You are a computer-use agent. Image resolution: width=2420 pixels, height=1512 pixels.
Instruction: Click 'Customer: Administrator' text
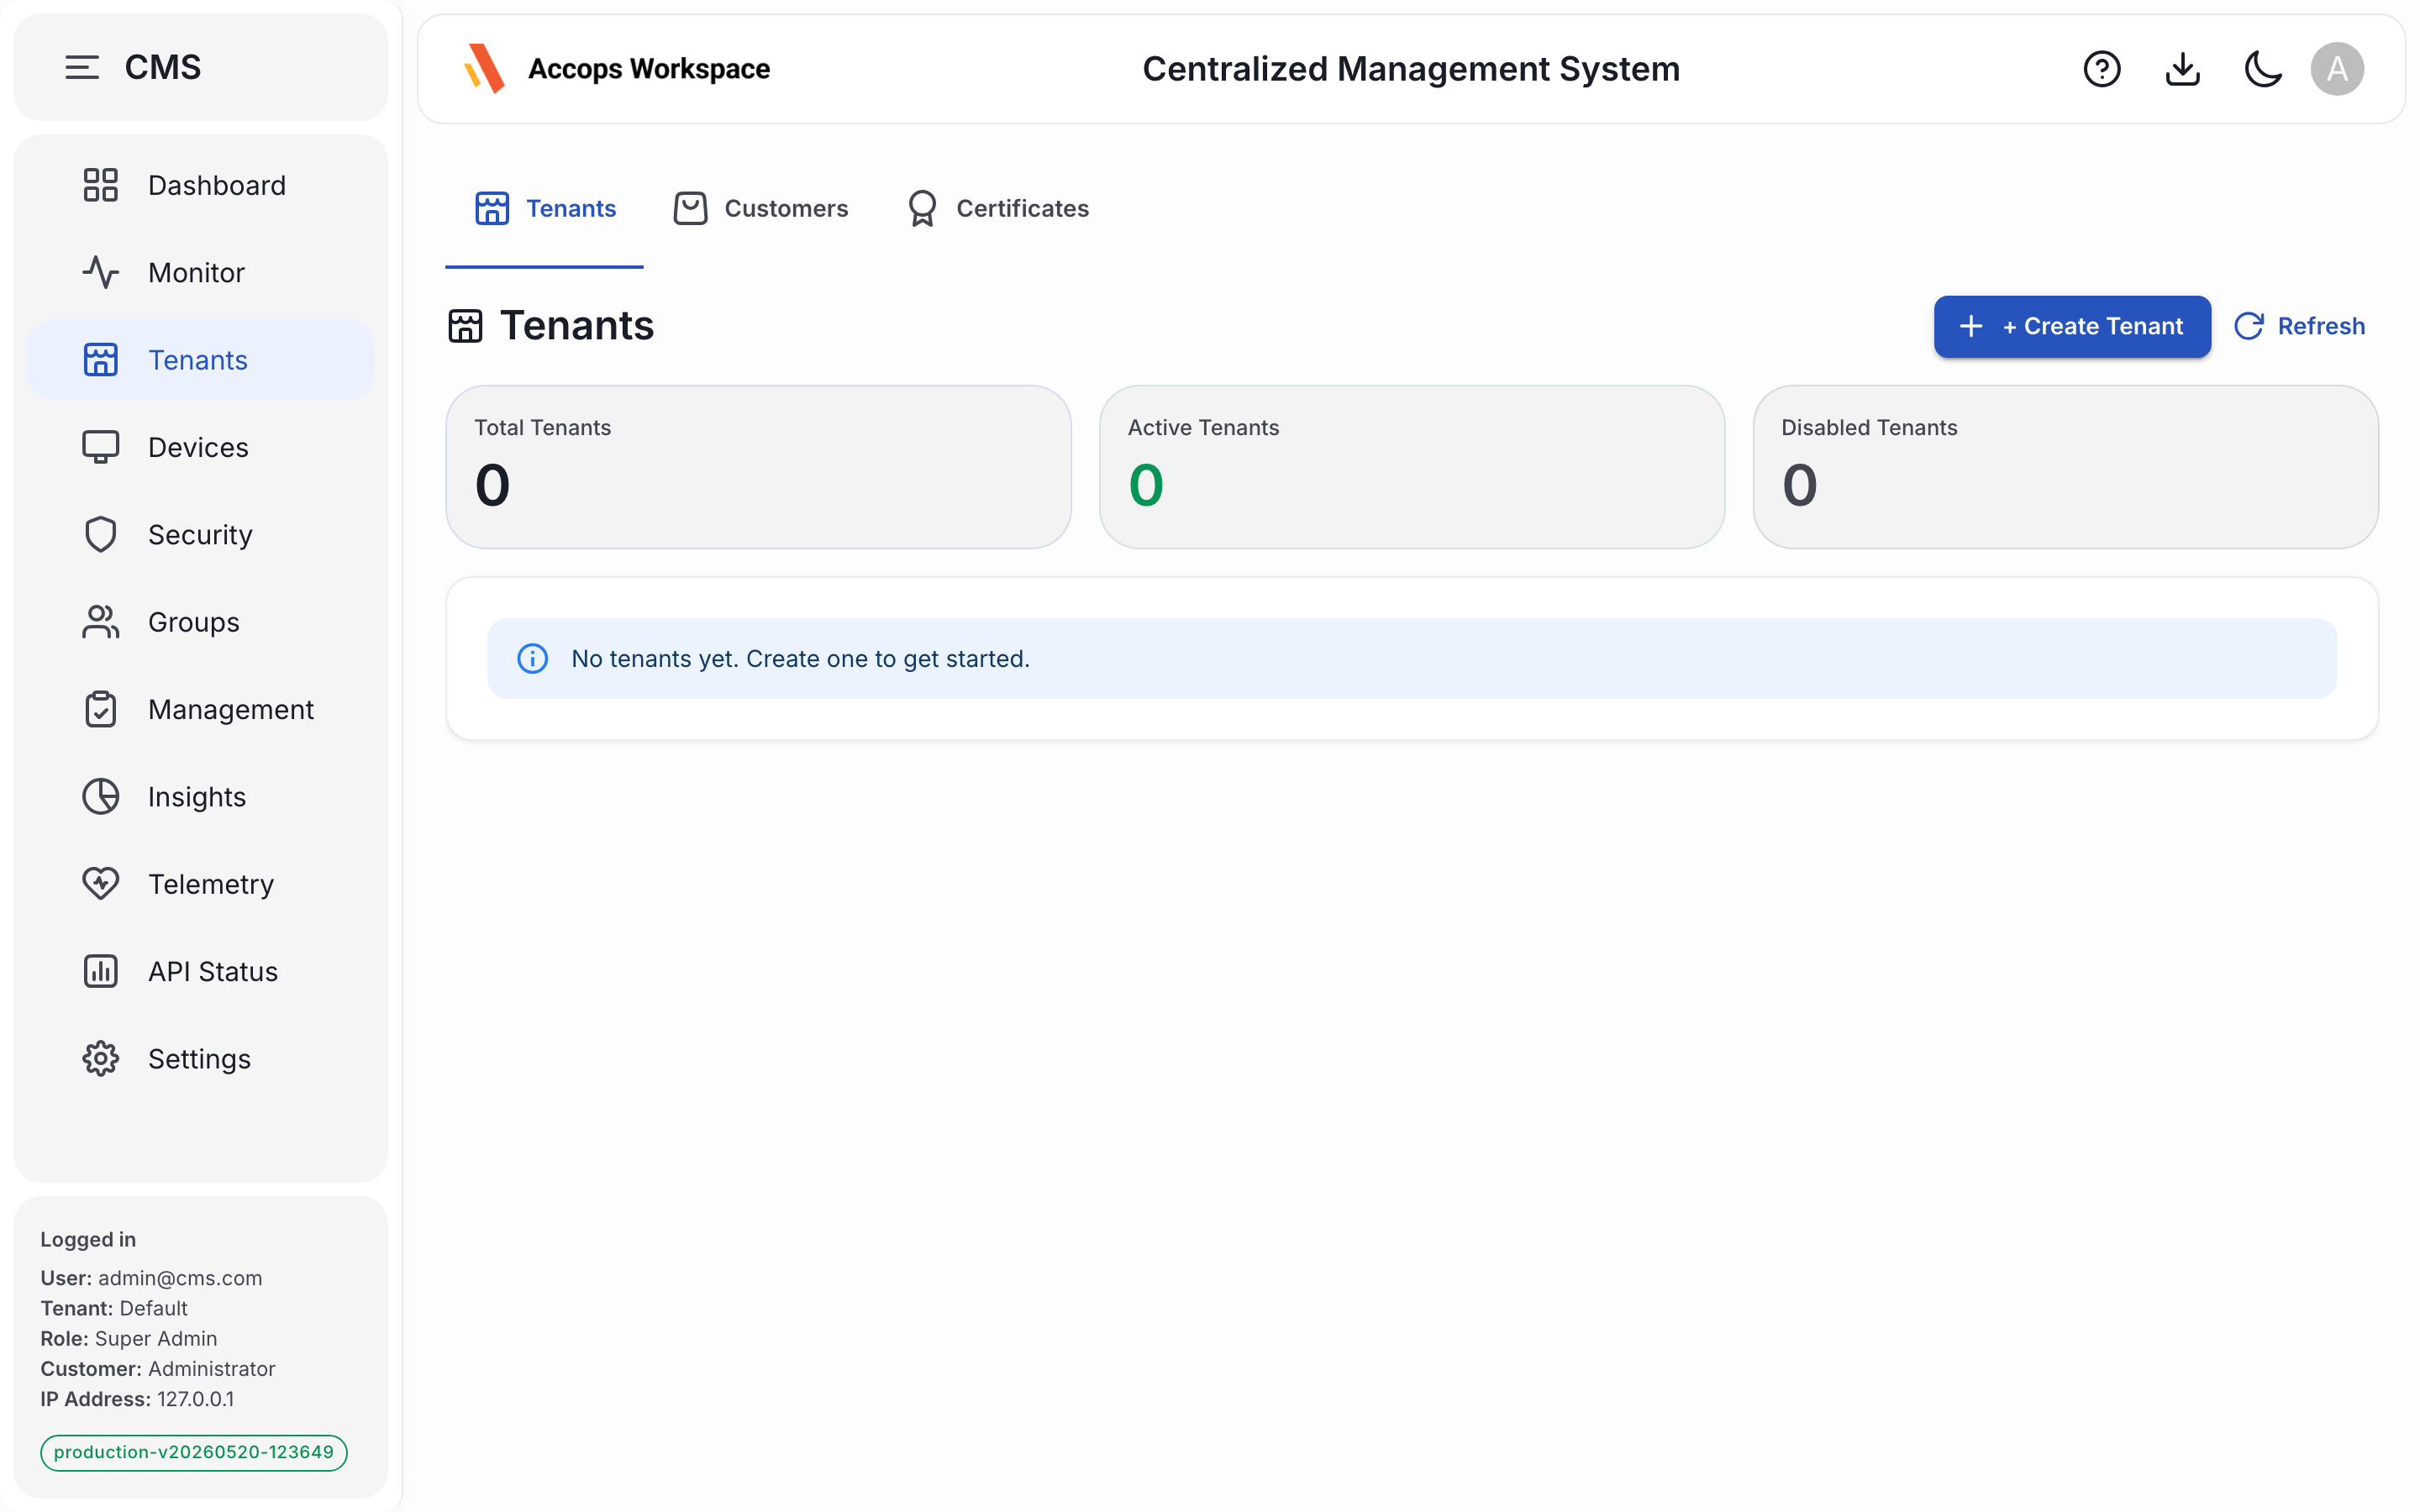pos(157,1368)
